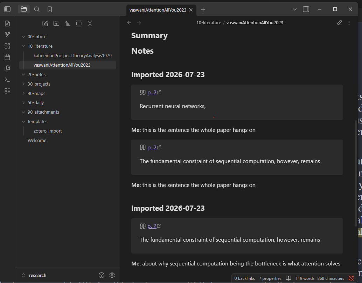This screenshot has height=283, width=362.
Task: Open settings gear
Action: (112, 275)
